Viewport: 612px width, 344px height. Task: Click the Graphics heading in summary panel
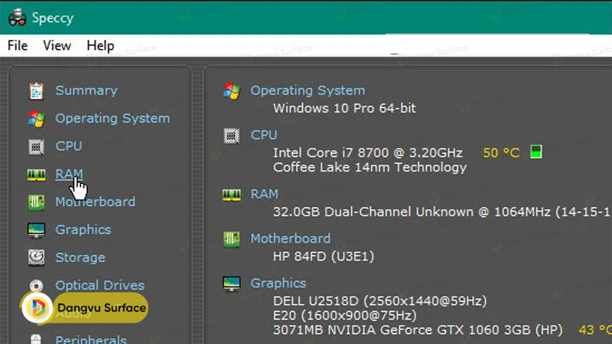(278, 283)
